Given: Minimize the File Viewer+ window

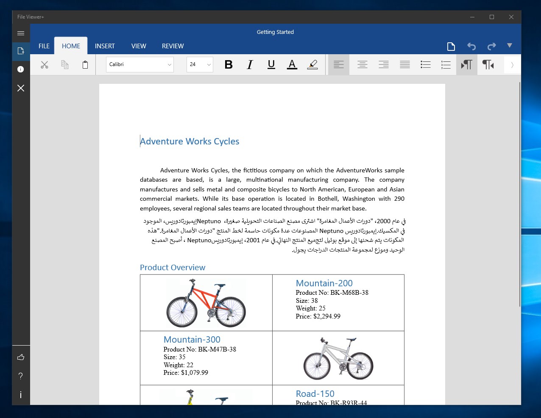Looking at the screenshot, I should coord(472,17).
